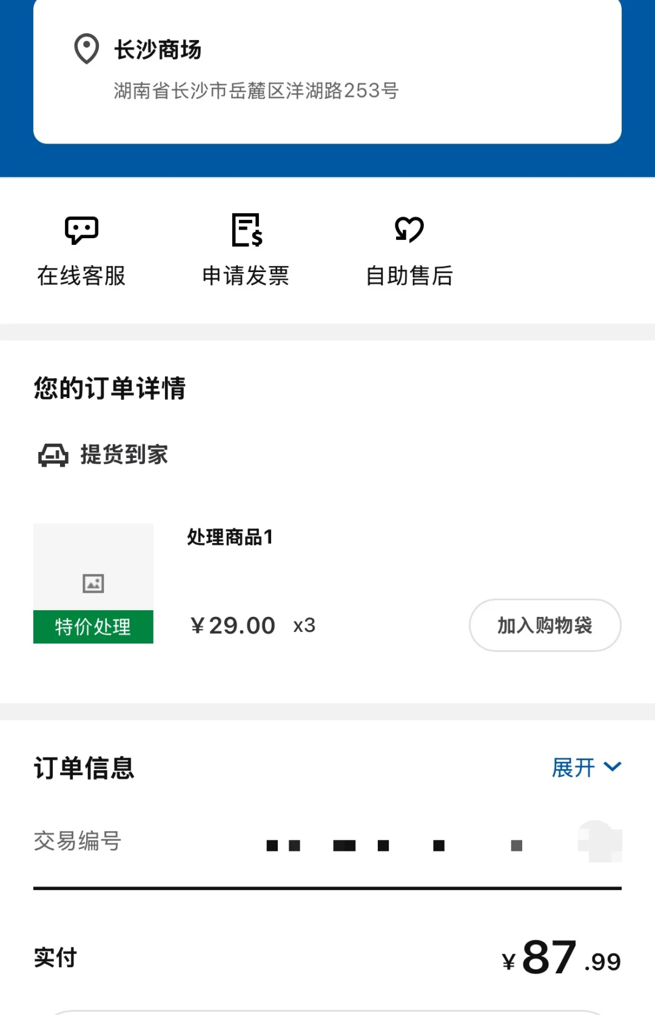This screenshot has width=655, height=1015.
Task: Tap the 订单信息 section header
Action: [x=84, y=768]
